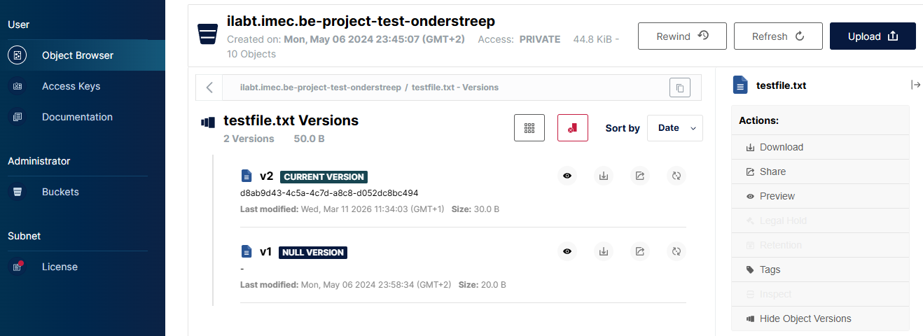This screenshot has height=336, width=923.
Task: Collapse the testfile.txt details panel
Action: point(915,85)
